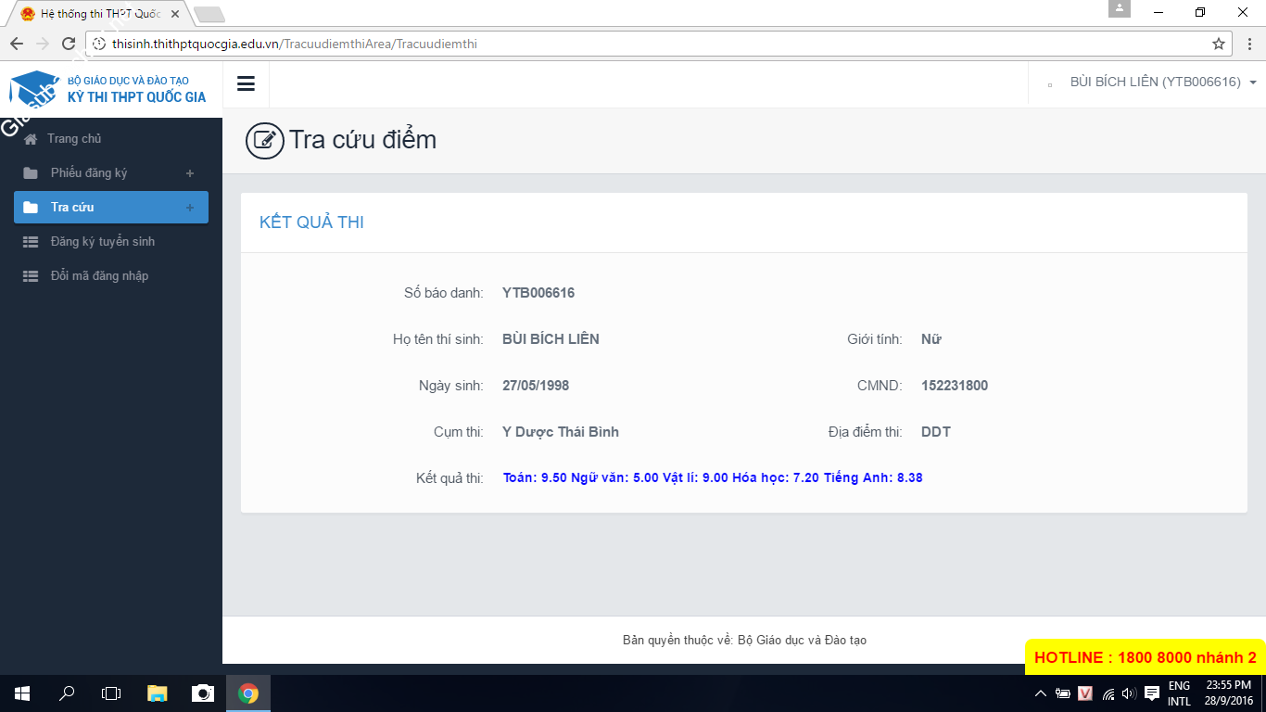
Task: Expand the Tra cứu plus sign
Action: (x=190, y=208)
